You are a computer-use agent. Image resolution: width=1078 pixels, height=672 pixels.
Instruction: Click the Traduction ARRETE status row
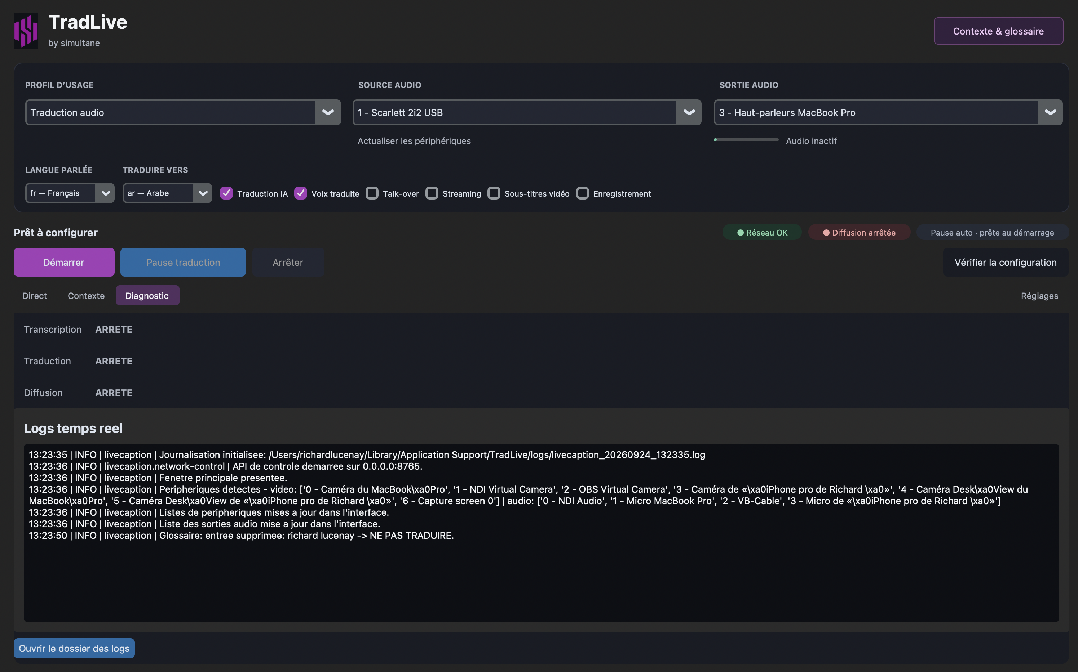pos(78,361)
